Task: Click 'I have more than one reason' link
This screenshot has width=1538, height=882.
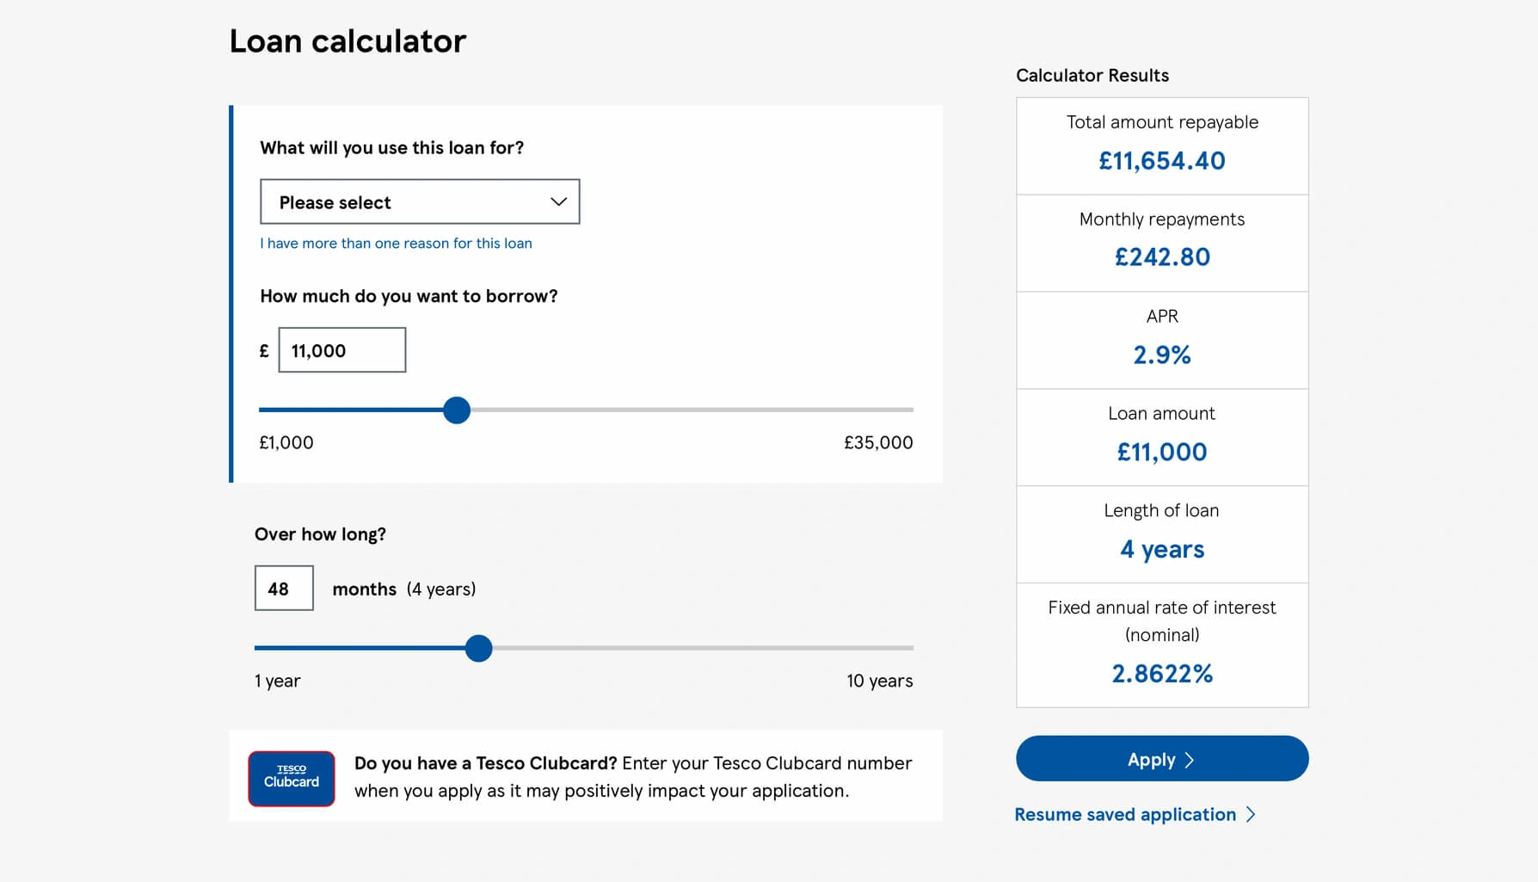Action: pos(396,244)
